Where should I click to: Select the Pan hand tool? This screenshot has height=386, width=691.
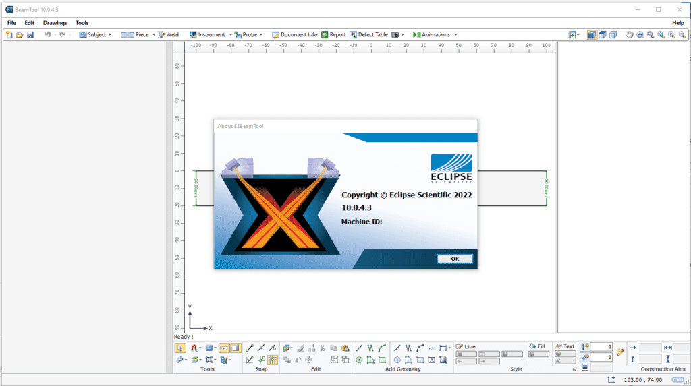point(629,34)
